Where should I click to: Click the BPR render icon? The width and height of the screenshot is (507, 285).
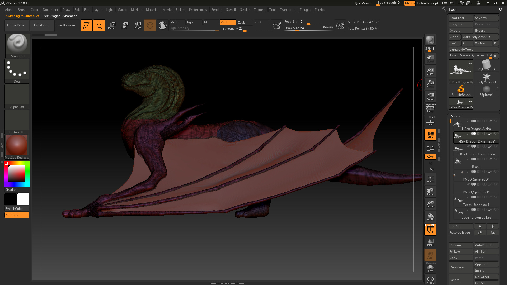tap(430, 40)
